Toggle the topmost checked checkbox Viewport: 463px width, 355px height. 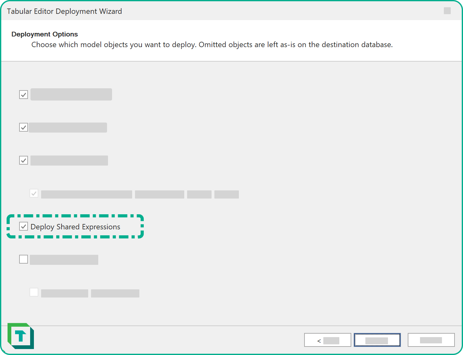click(23, 94)
